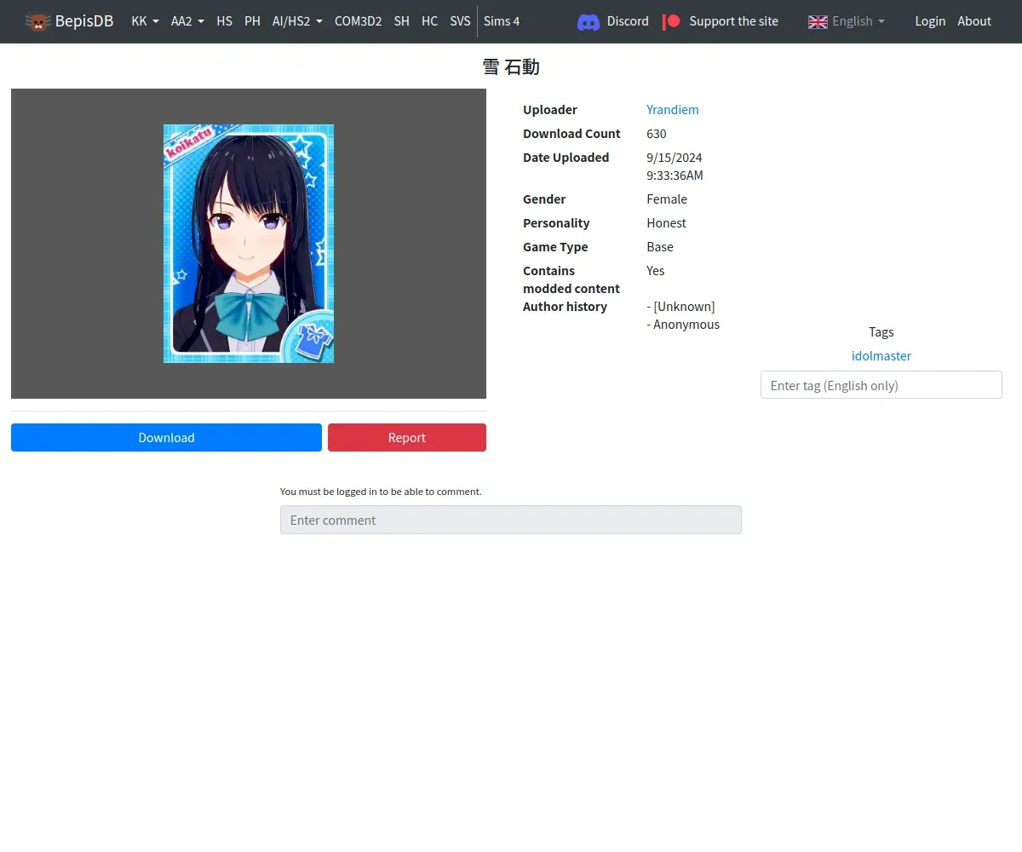Open the Sims 4 section
Screen dimensions: 1022x852
502,21
